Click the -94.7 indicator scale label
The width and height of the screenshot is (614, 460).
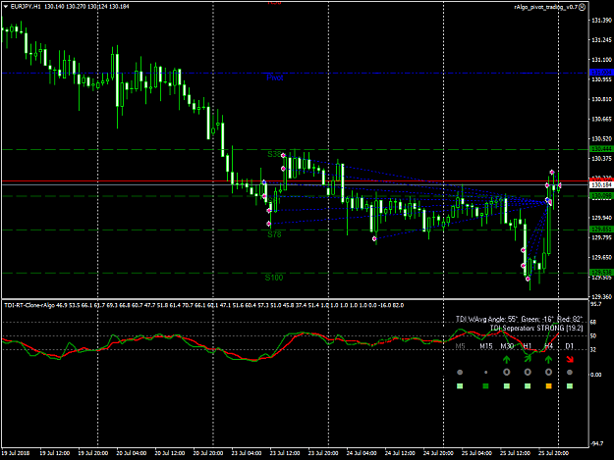(x=596, y=443)
